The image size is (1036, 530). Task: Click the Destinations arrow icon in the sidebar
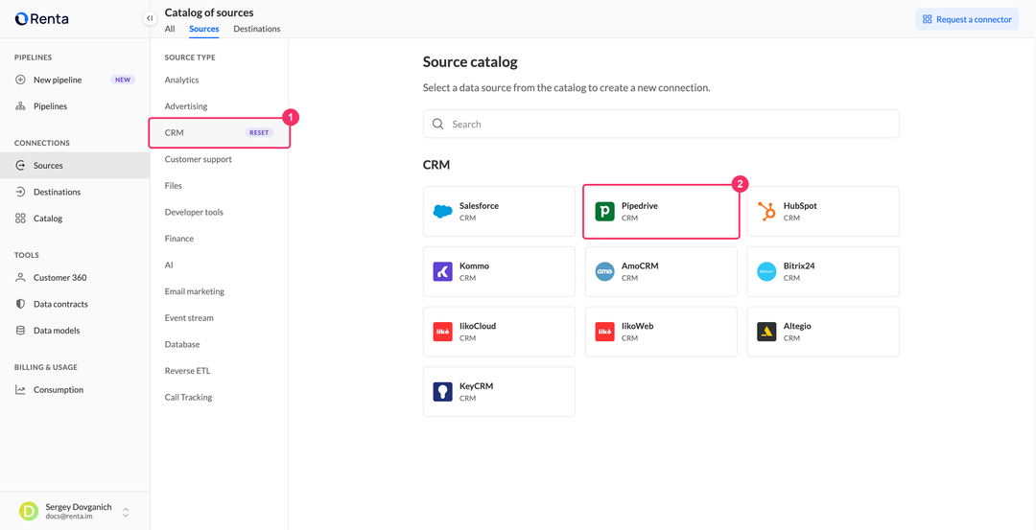tap(20, 192)
